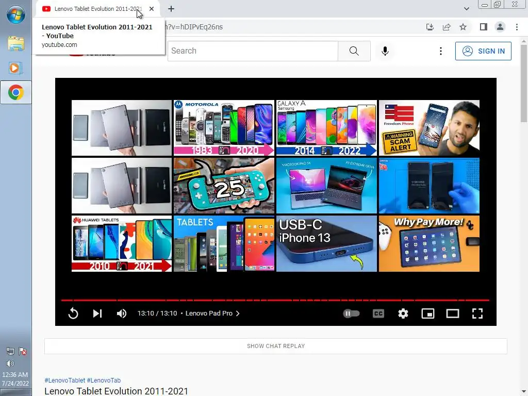The image size is (528, 396).
Task: Start voice search with microphone icon
Action: [x=385, y=51]
